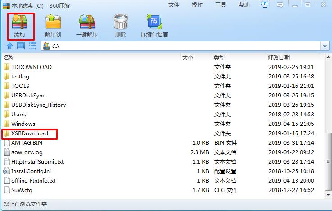Click the 一键解压 (One-click extract) icon
Viewport: 332px width, 211px height.
87,24
